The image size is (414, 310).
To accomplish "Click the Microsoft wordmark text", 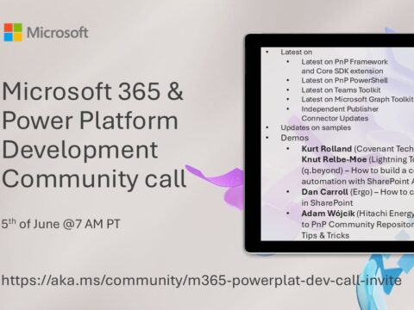I will click(58, 33).
